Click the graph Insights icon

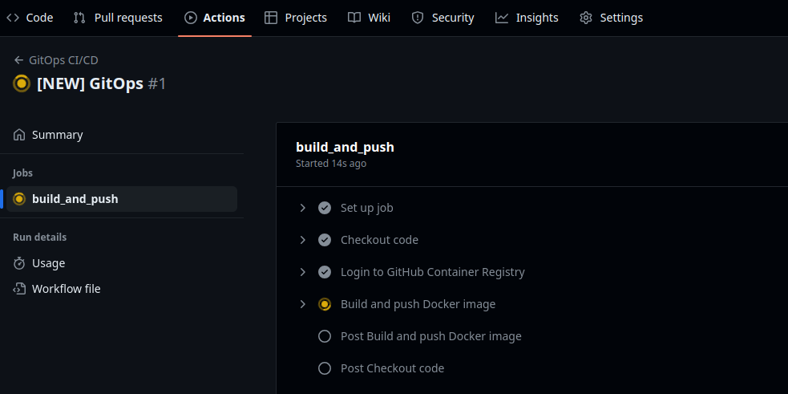coord(502,18)
